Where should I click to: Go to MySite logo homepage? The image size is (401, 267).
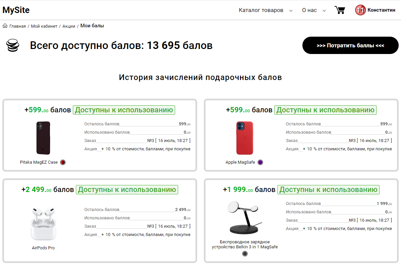point(16,10)
